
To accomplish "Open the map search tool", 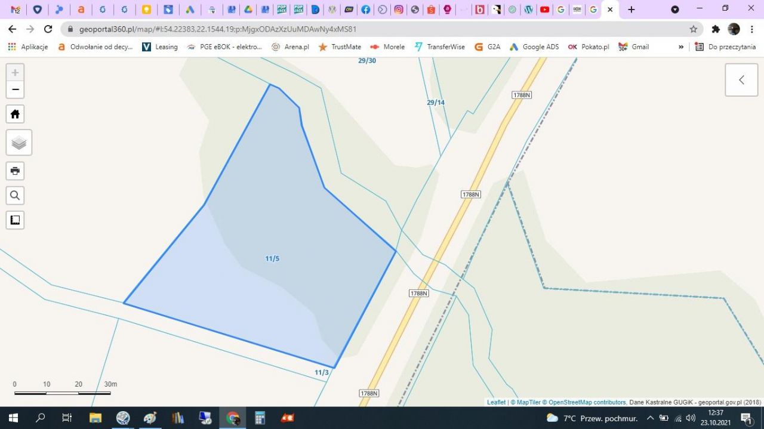I will pyautogui.click(x=15, y=195).
